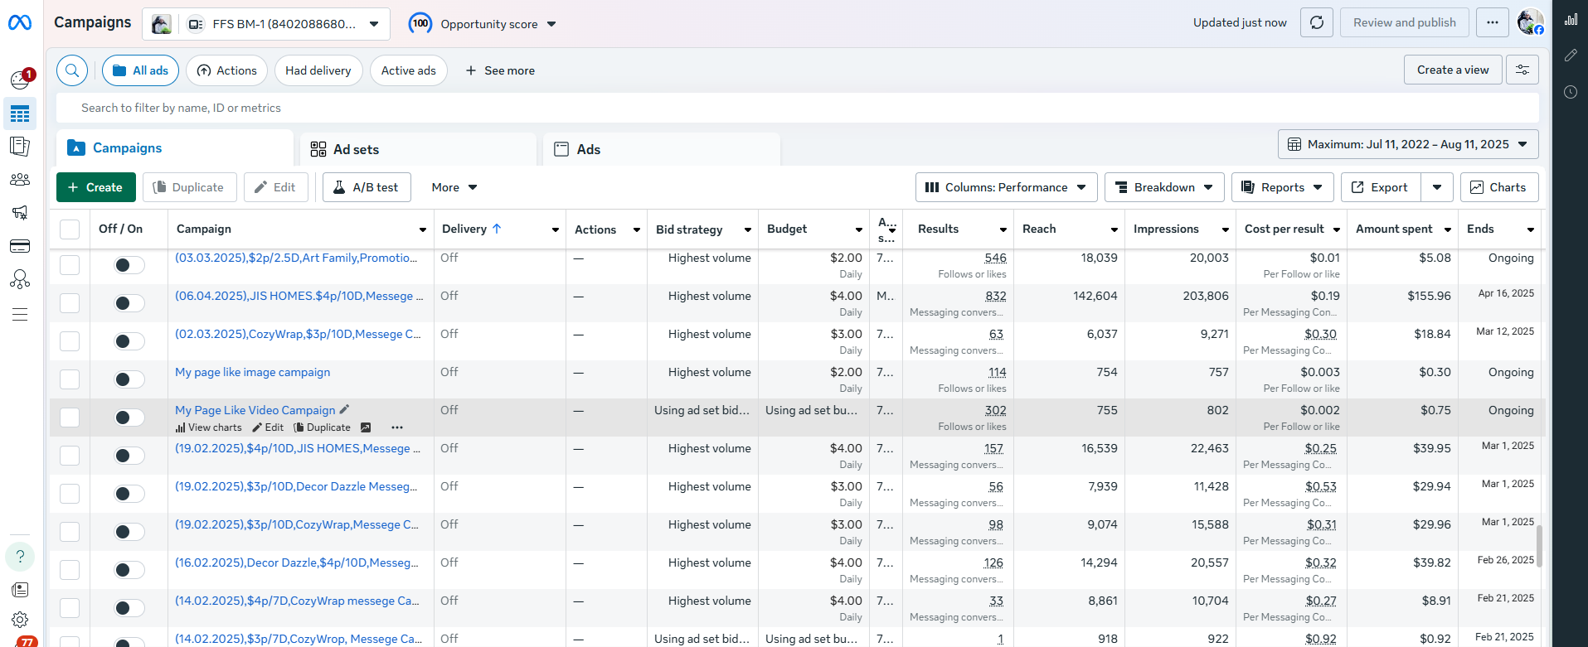This screenshot has height=647, width=1588.
Task: Tick the select-all campaigns header checkbox
Action: pos(70,229)
